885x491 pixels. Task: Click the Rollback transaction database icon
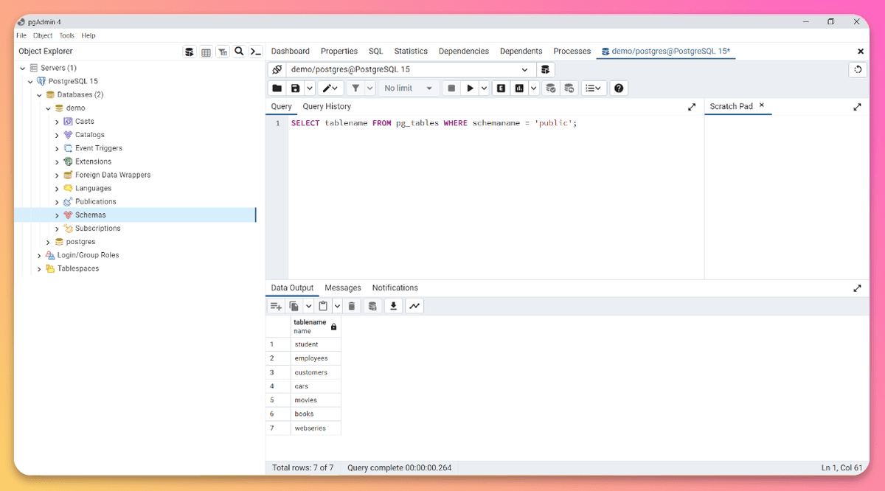coord(569,88)
